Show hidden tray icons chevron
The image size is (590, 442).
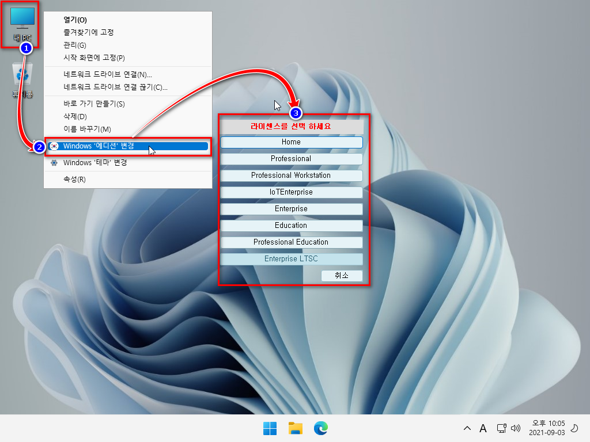(467, 428)
